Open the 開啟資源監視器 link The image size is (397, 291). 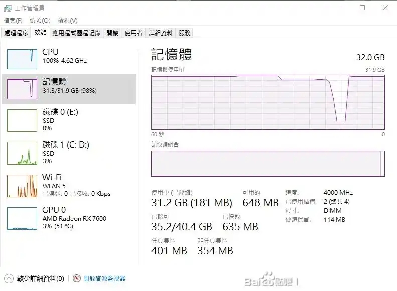[x=104, y=278]
